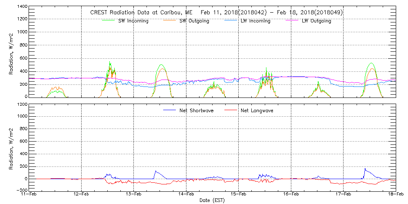The image size is (408, 204).
Task: Select the SW Outgoing legend label
Action: [x=194, y=21]
